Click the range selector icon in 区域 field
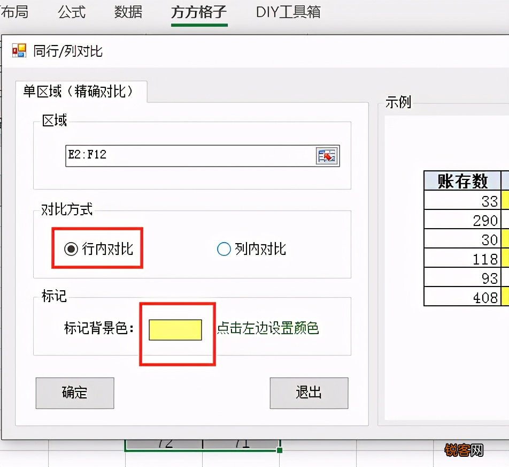 click(327, 156)
